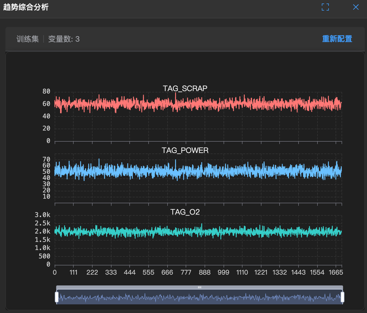Viewport: 367px width, 313px height.
Task: Close the trend analysis dialog
Action: [356, 7]
